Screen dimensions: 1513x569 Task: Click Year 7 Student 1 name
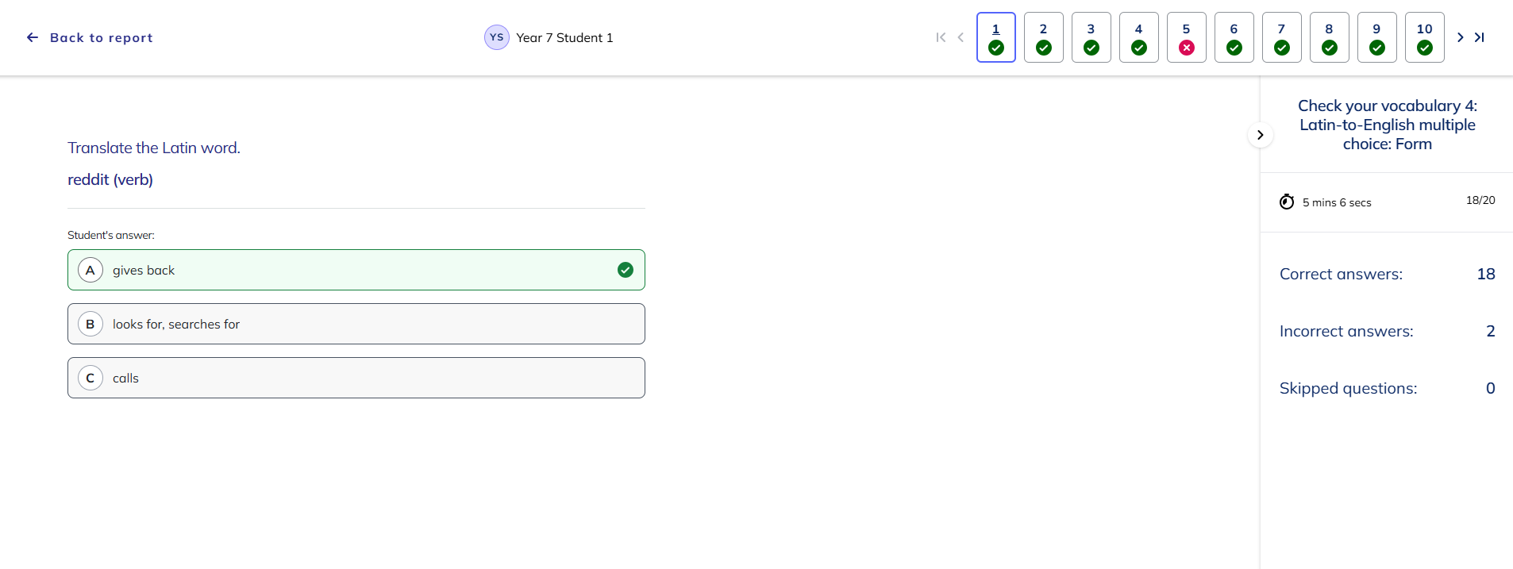pos(564,37)
